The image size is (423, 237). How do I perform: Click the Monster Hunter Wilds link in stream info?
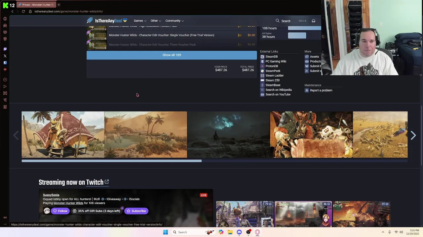(x=68, y=203)
